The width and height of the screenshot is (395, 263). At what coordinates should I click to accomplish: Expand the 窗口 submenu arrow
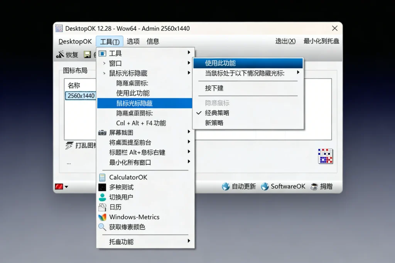[x=189, y=63]
